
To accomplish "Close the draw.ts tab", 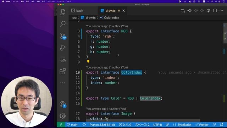I will [124, 11].
